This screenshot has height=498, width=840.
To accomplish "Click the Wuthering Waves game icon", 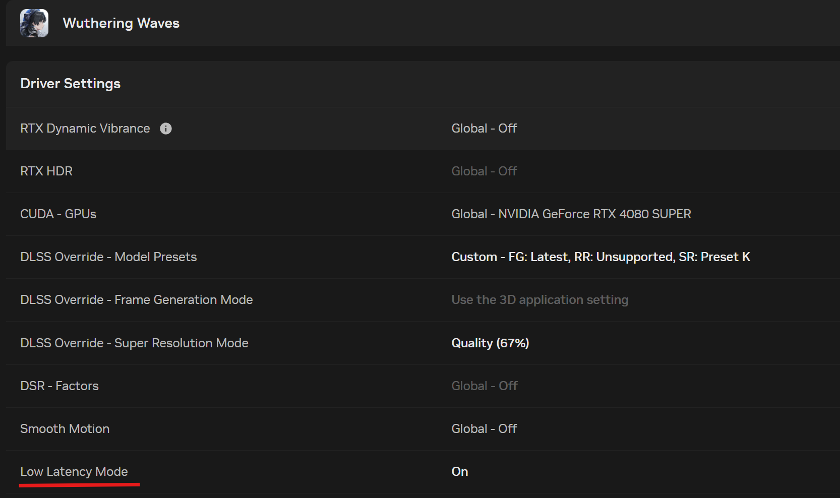I will (34, 23).
